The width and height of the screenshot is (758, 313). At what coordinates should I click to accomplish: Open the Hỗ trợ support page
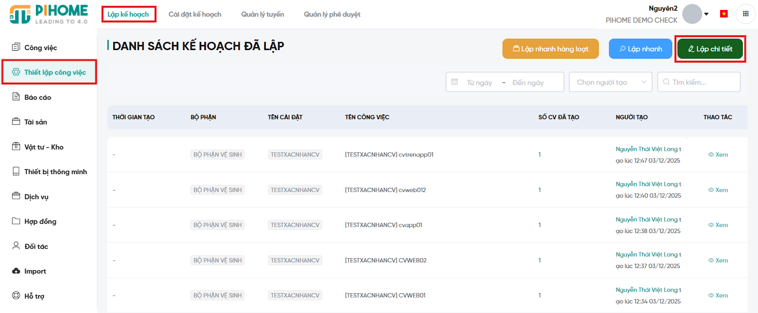pyautogui.click(x=34, y=296)
